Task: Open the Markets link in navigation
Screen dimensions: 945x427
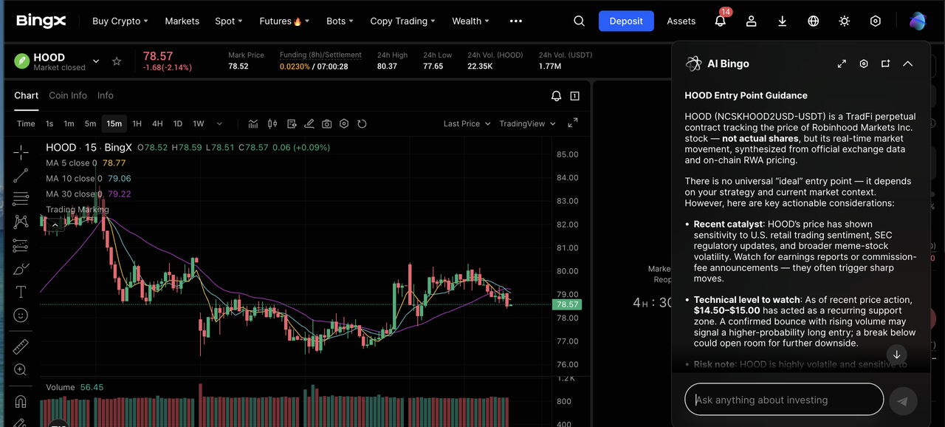Action: 182,21
